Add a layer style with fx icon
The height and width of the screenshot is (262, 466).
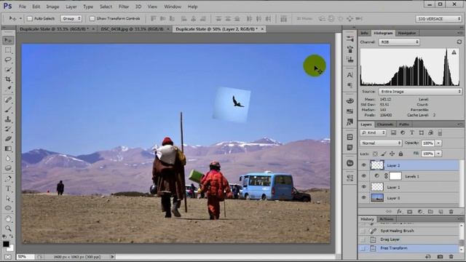tap(400, 212)
